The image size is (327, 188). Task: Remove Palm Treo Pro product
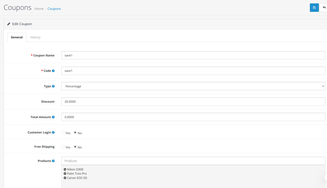65,174
